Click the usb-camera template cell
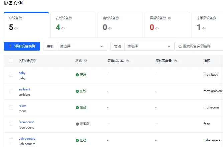The width and height of the screenshot is (223, 147). 212,140
